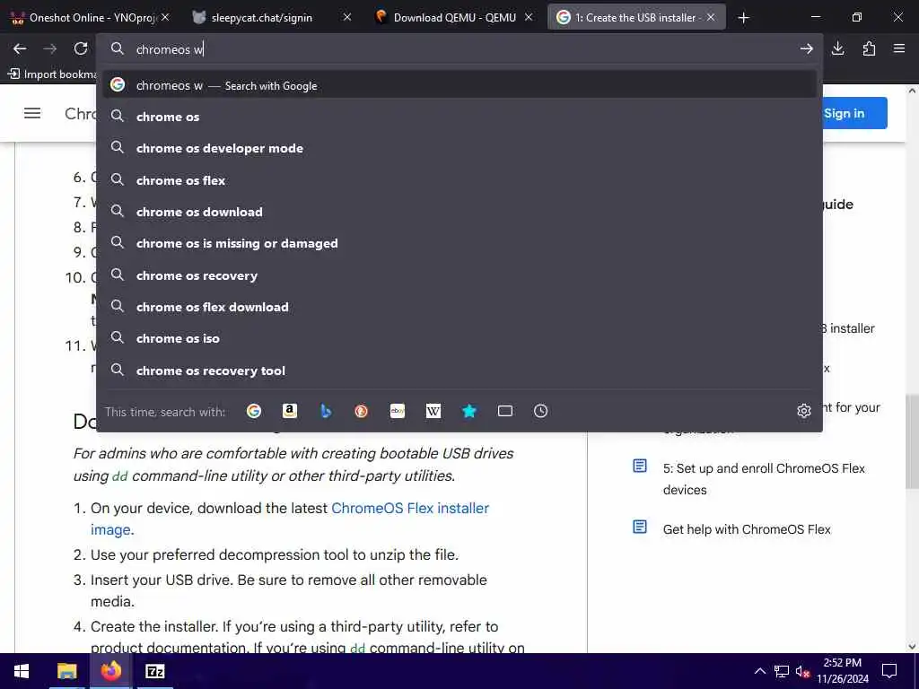Choose 'chromeos w — Search with Google' suggestion
Viewport: 919px width, 689px height.
pyautogui.click(x=459, y=85)
